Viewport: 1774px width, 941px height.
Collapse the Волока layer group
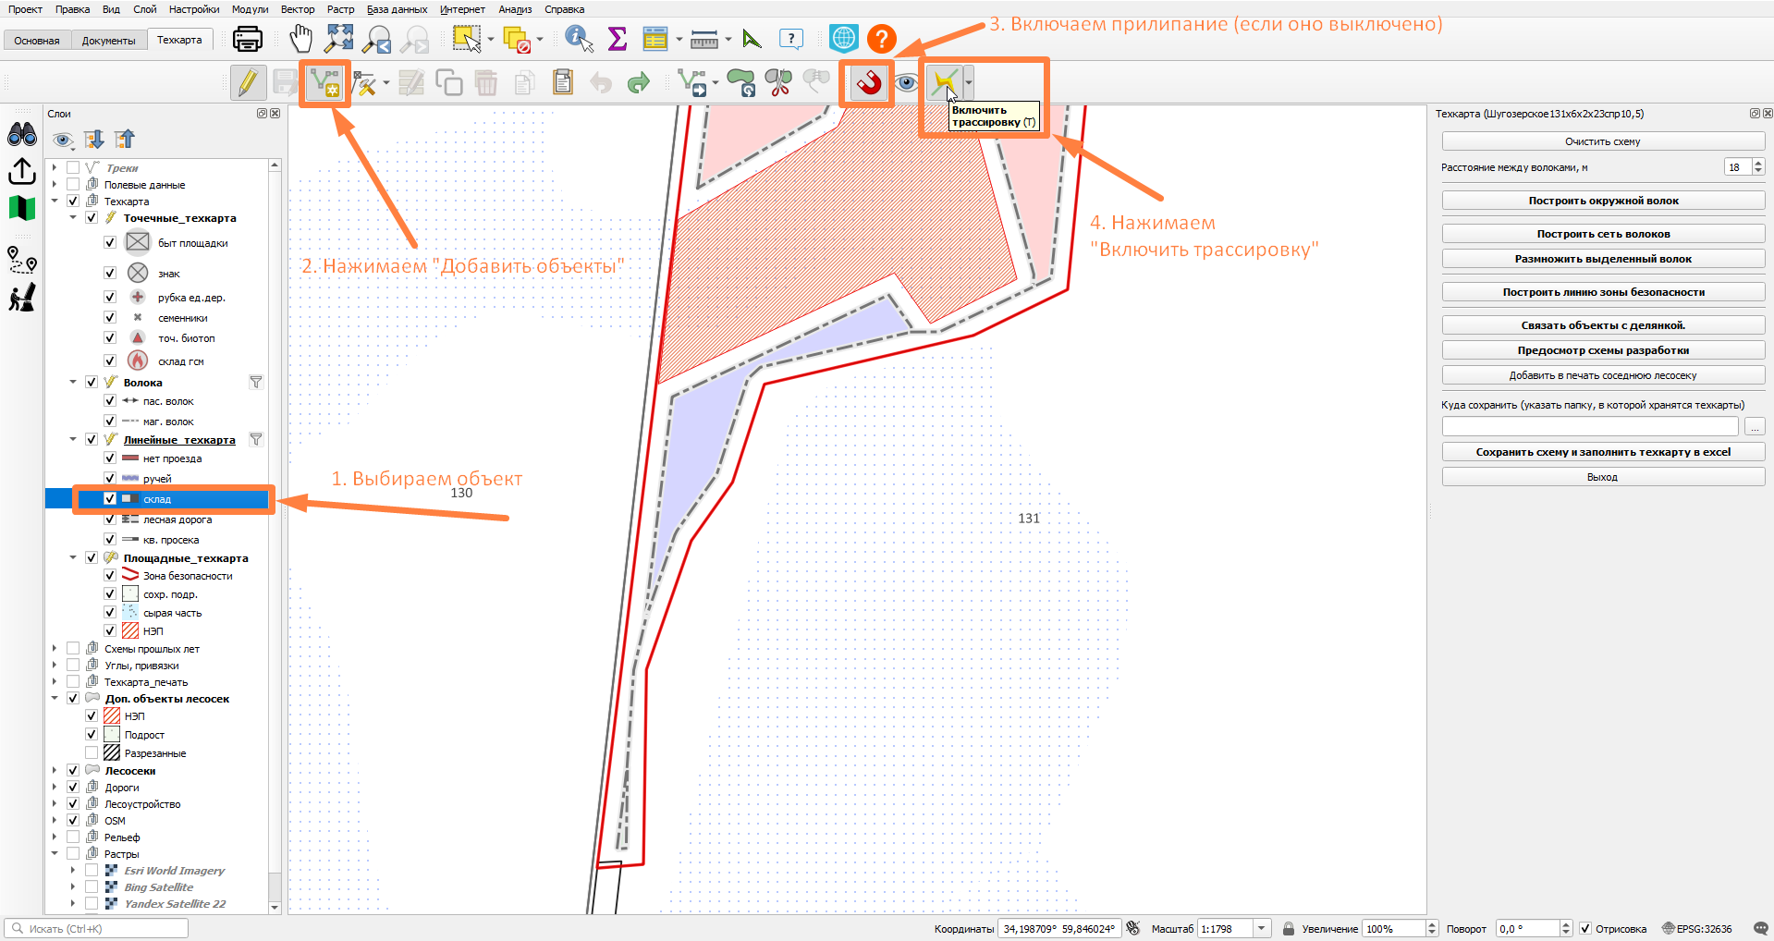click(73, 382)
